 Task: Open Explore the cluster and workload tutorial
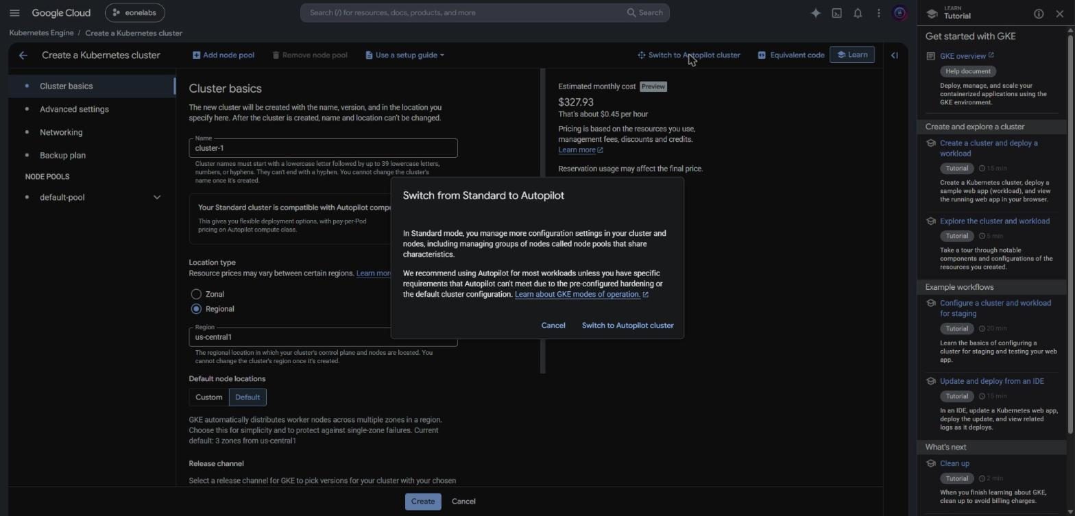pyautogui.click(x=995, y=221)
